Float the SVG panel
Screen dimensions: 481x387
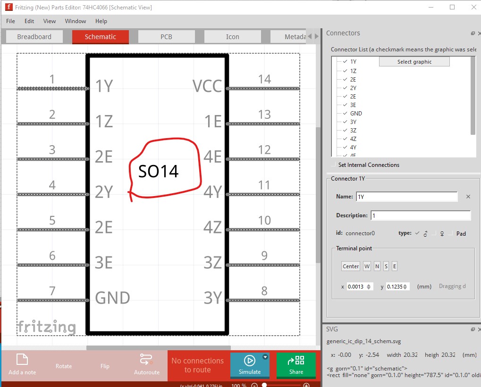[x=473, y=329]
